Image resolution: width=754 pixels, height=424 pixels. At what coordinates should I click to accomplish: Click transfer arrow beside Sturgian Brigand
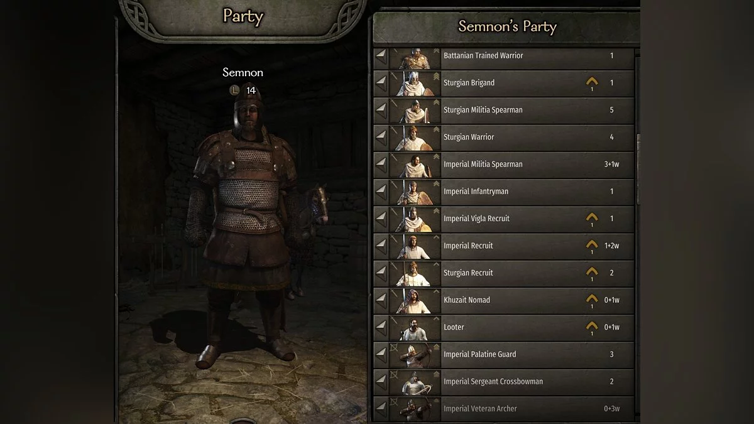tap(381, 83)
